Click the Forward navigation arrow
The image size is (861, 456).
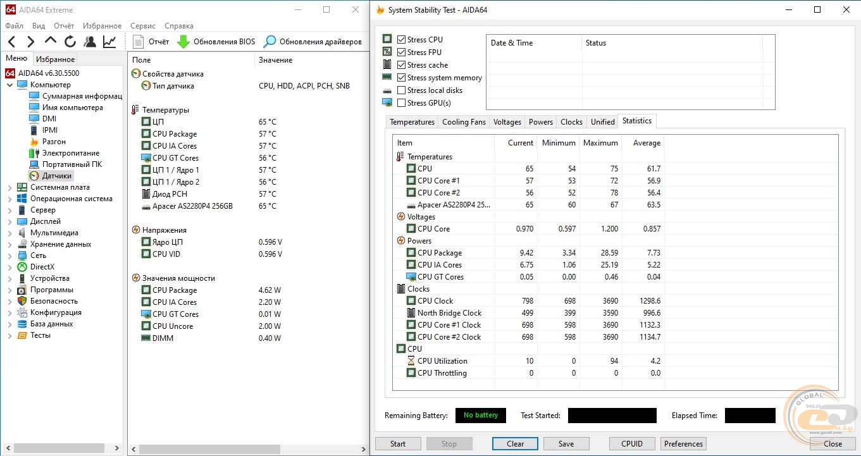30,42
